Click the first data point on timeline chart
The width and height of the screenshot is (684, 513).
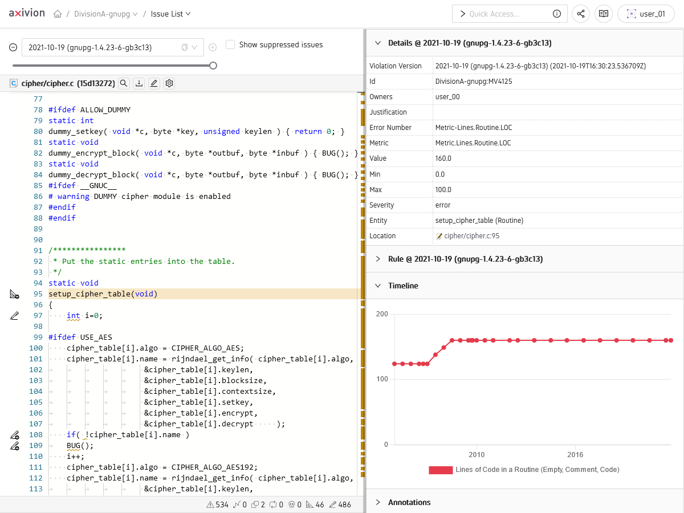(394, 364)
